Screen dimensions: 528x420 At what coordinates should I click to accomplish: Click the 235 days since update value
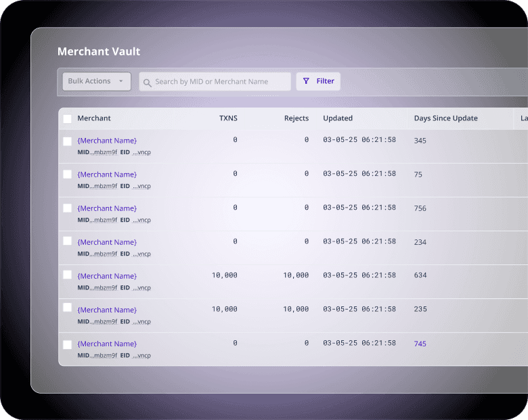pos(420,309)
